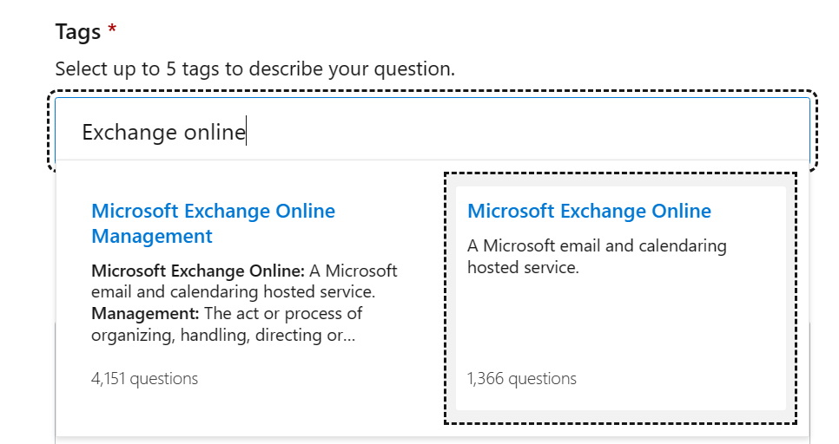This screenshot has height=444, width=839.
Task: Select the Microsoft Exchange Online Management tag title
Action: click(x=213, y=223)
